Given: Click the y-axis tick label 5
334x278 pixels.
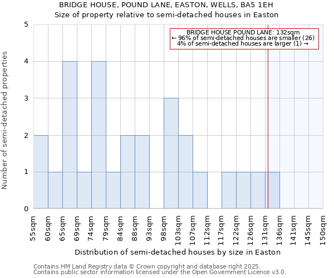Looking at the screenshot, I should click(26, 24).
